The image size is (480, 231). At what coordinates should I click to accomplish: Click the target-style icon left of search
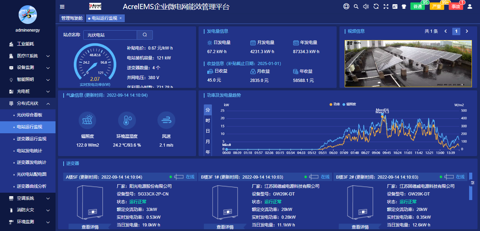tap(346, 6)
